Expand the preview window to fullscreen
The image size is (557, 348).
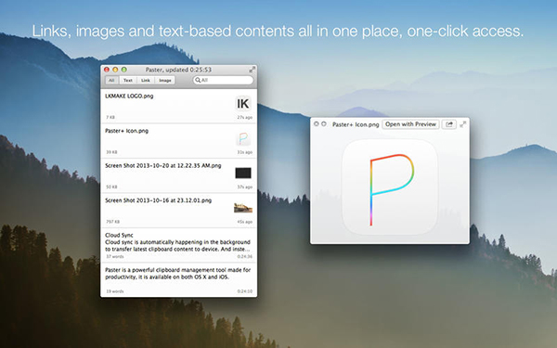point(463,124)
